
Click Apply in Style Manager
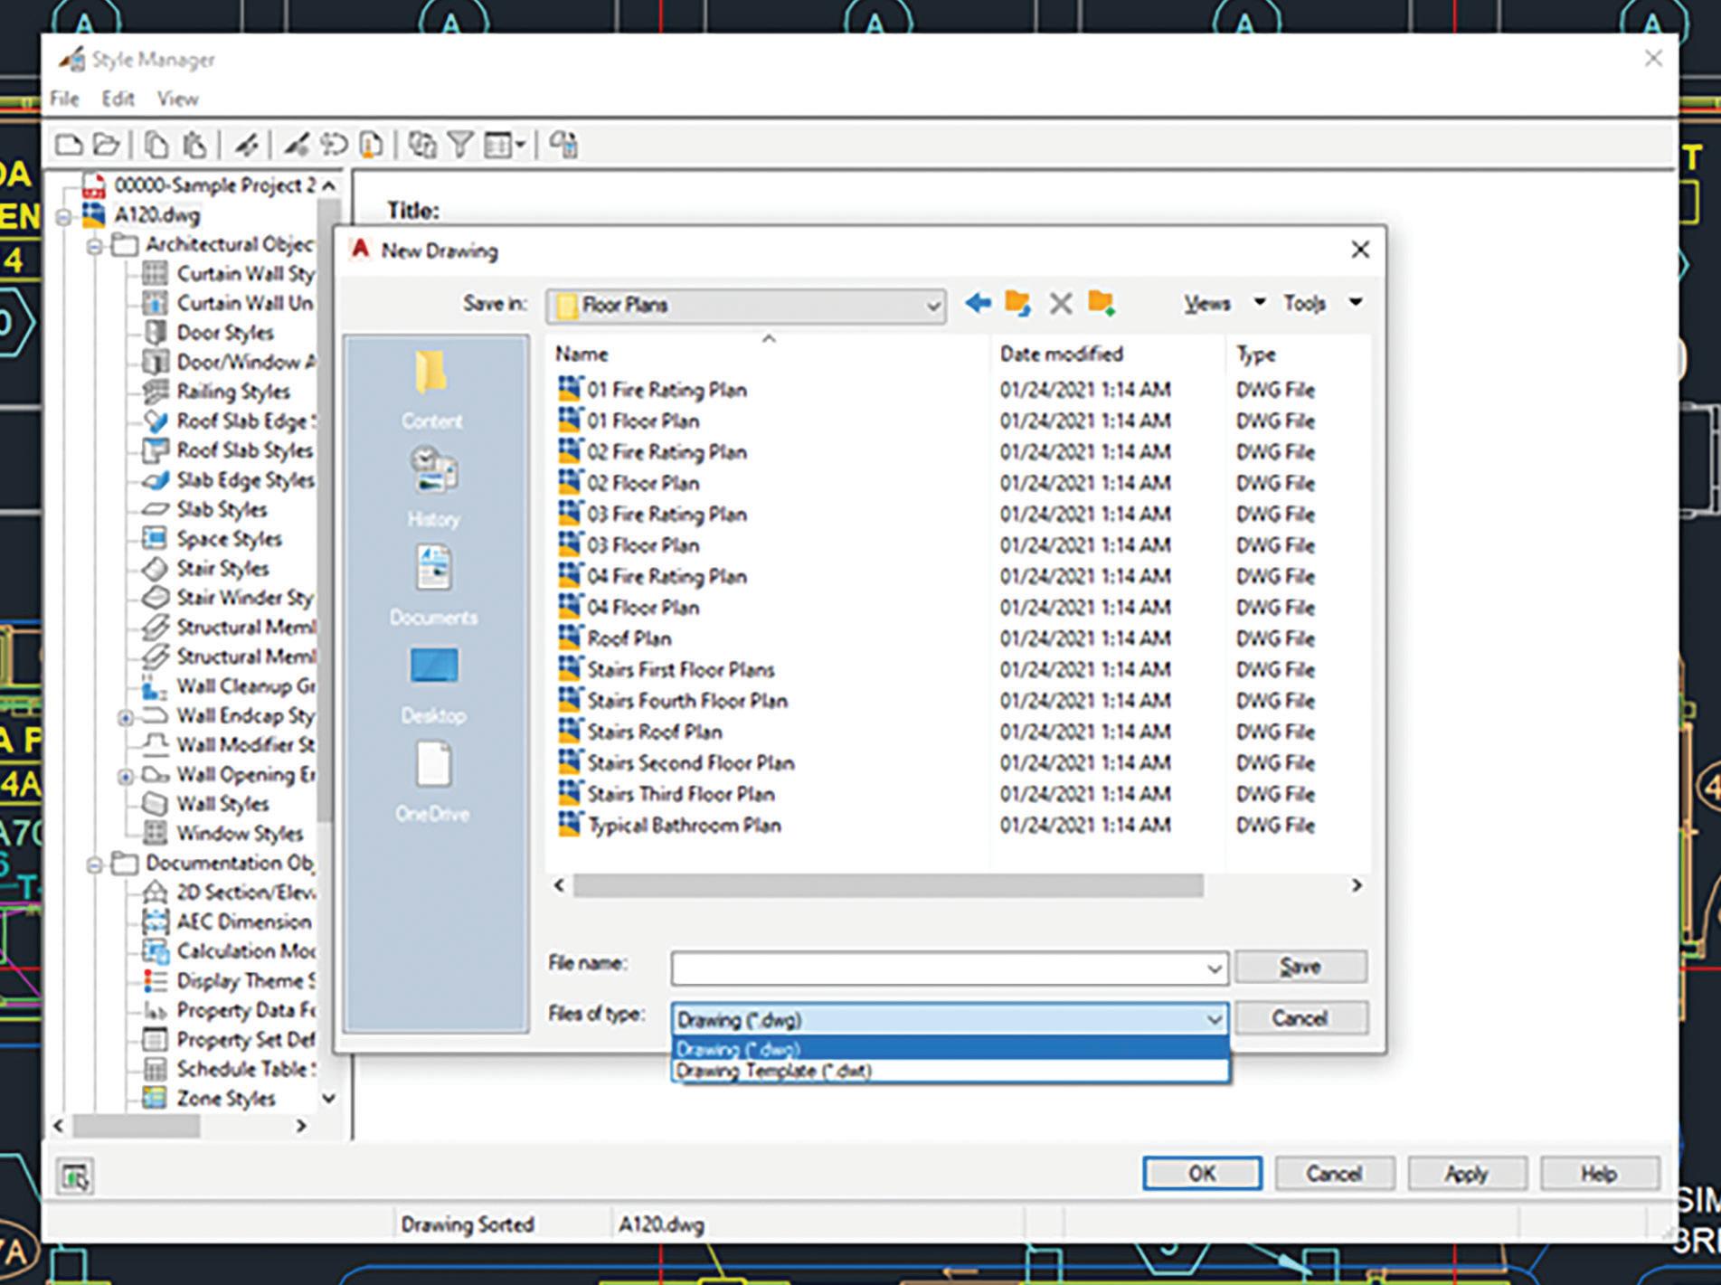[1466, 1174]
